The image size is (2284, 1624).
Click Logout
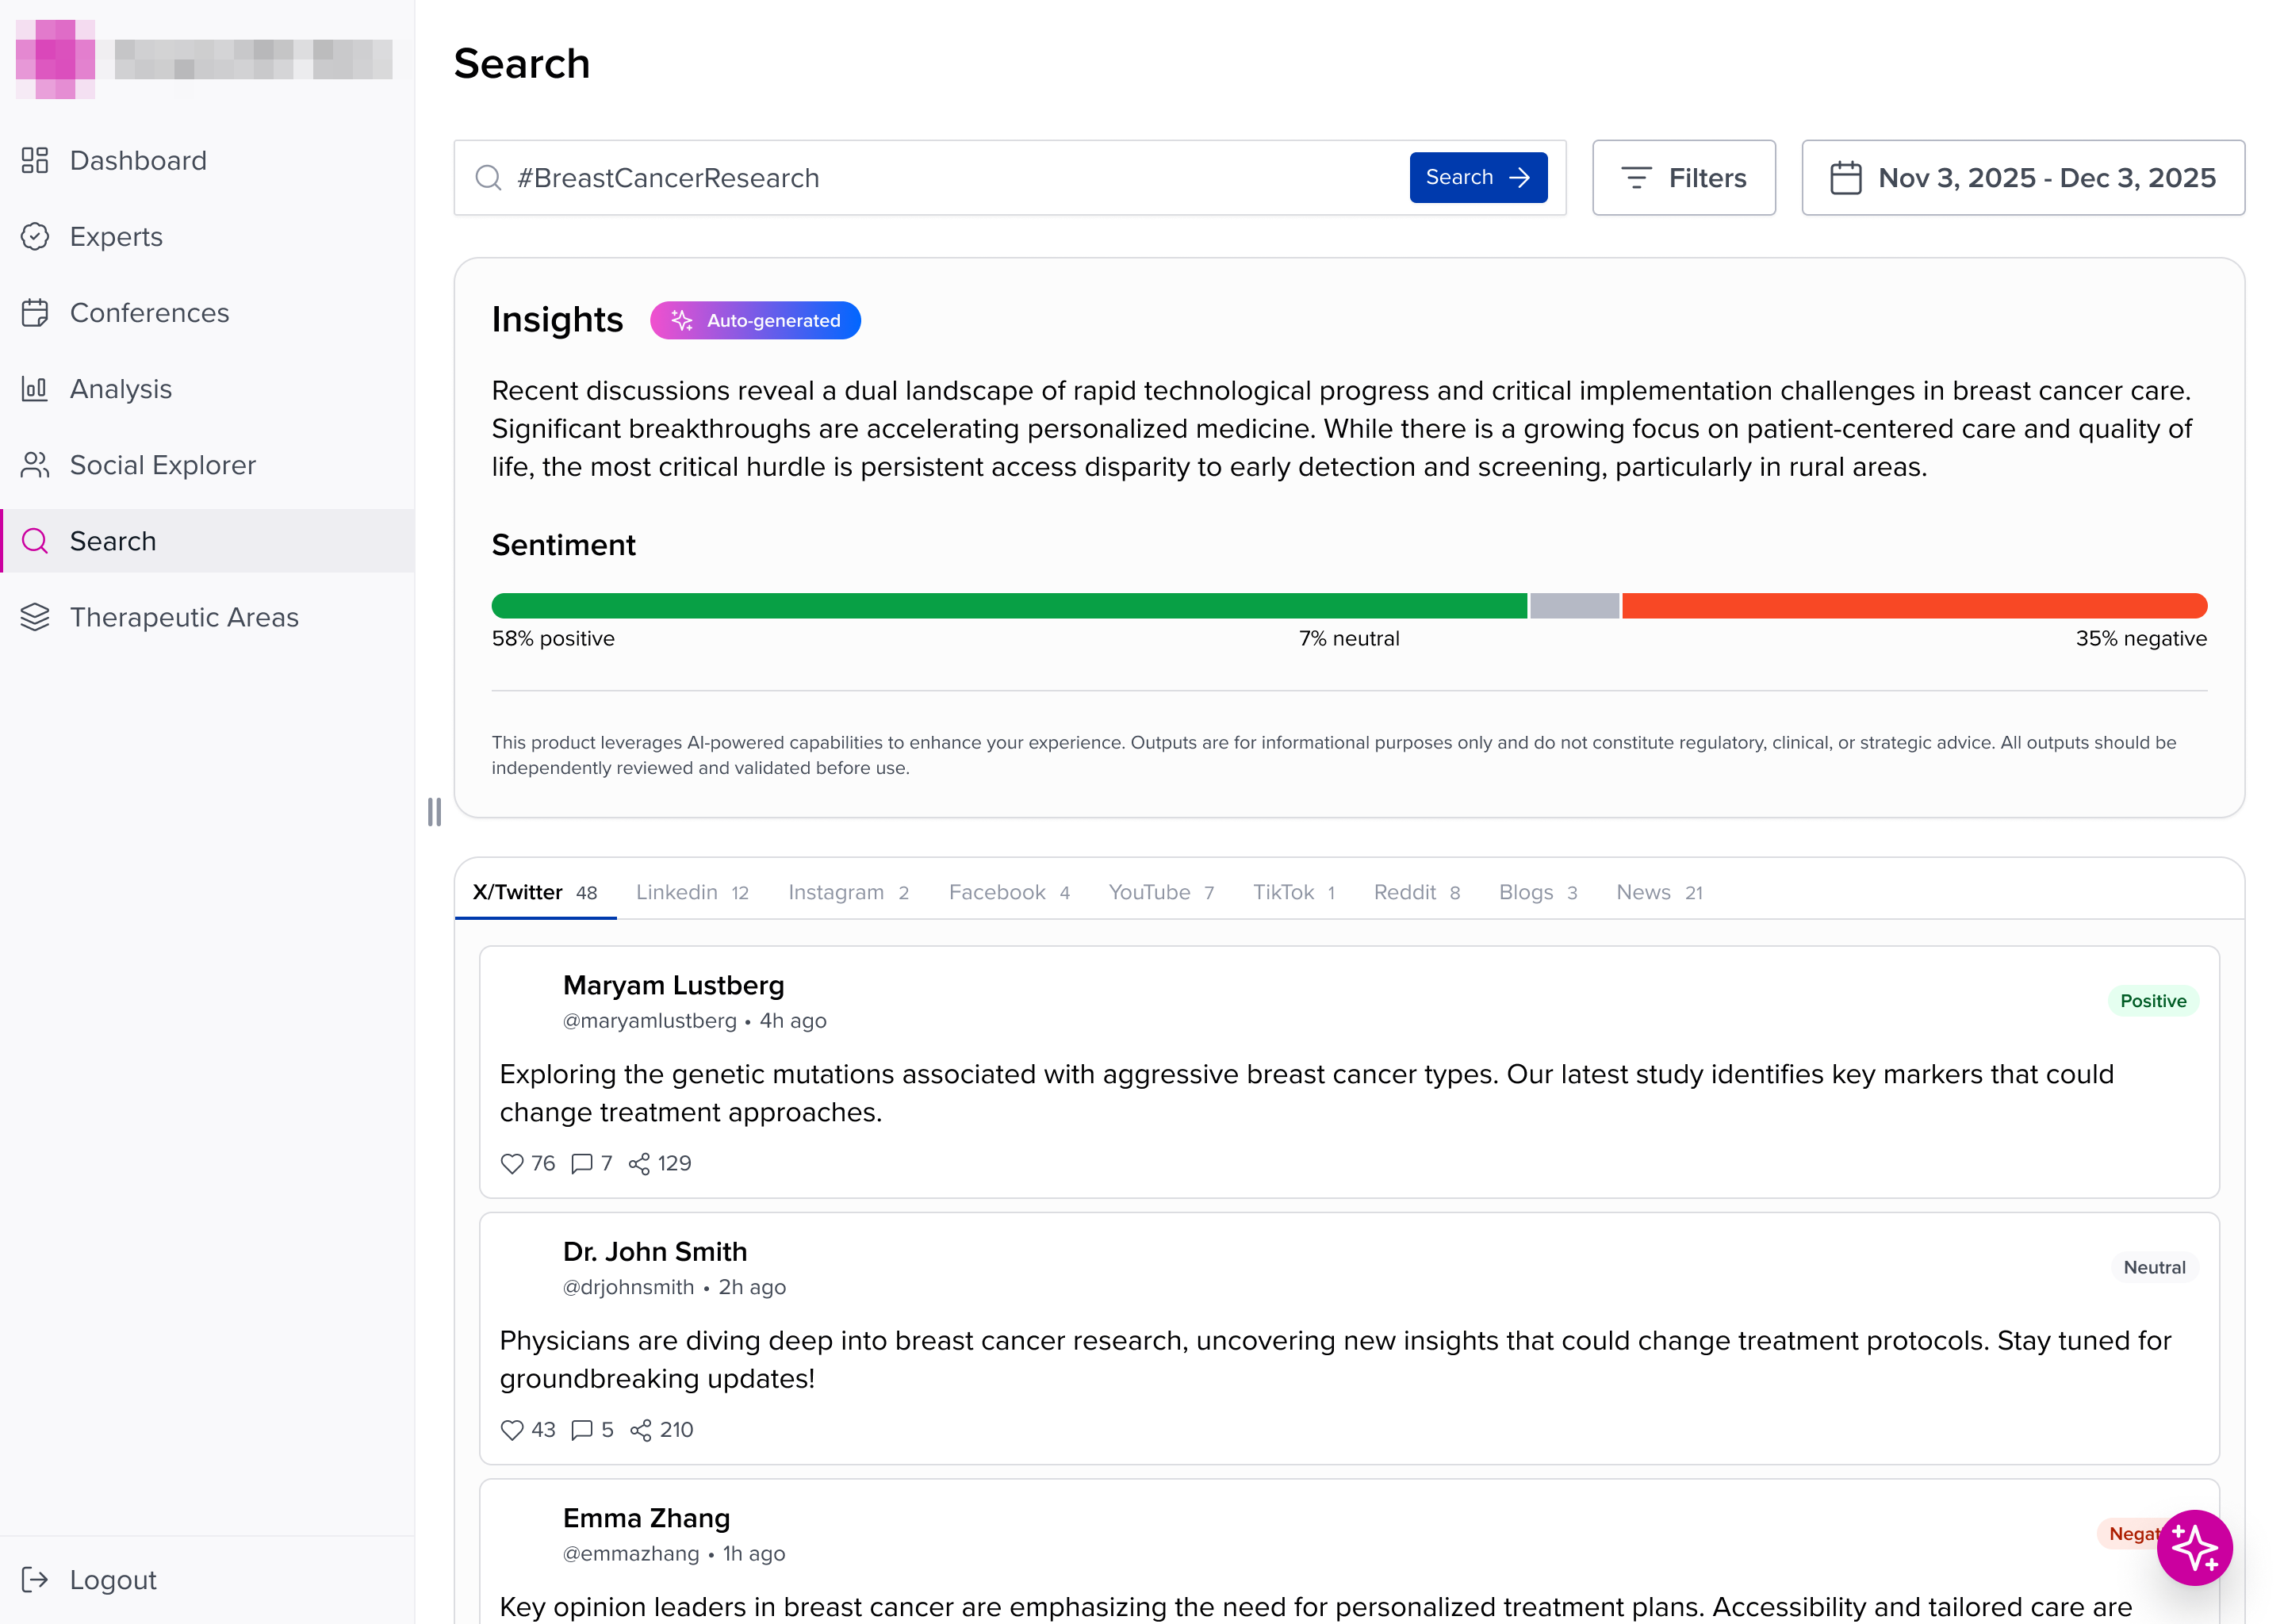207,1579
